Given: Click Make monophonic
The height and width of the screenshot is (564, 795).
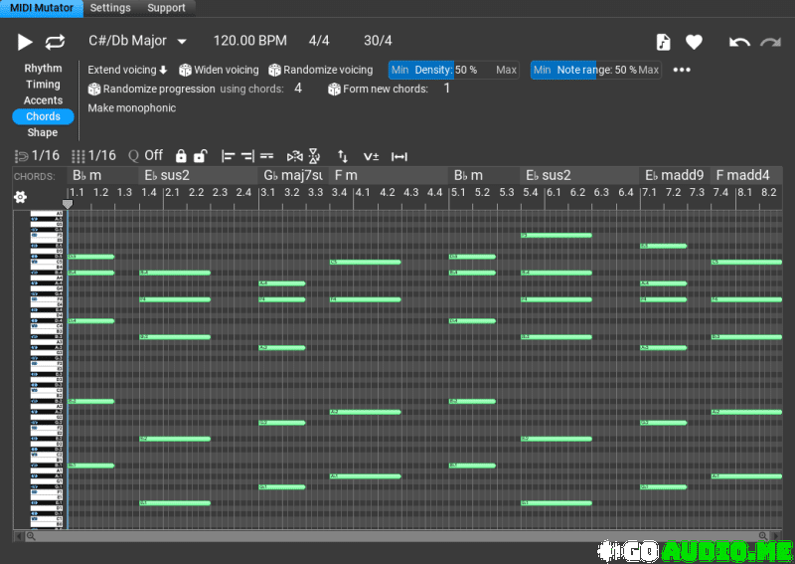Looking at the screenshot, I should click(132, 107).
